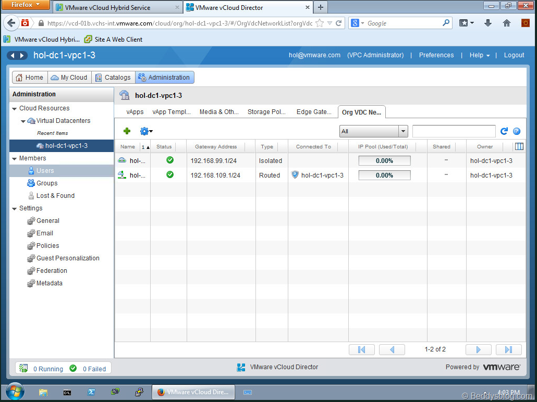537x402 pixels.
Task: Open Federation settings
Action: pyautogui.click(x=52, y=271)
